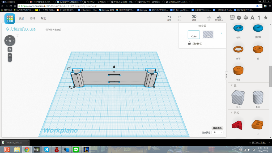Show all downloads link (顯示所有下載)
This screenshot has width=272, height=153.
pyautogui.click(x=259, y=143)
